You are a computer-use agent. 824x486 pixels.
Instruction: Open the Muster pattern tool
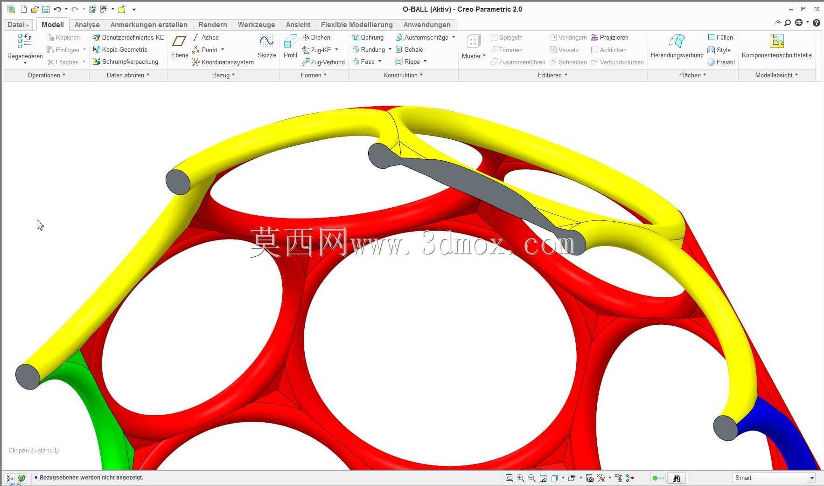point(474,47)
